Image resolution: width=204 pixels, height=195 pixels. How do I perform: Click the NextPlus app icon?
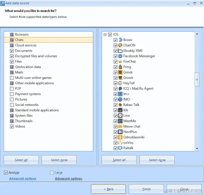coord(120,132)
